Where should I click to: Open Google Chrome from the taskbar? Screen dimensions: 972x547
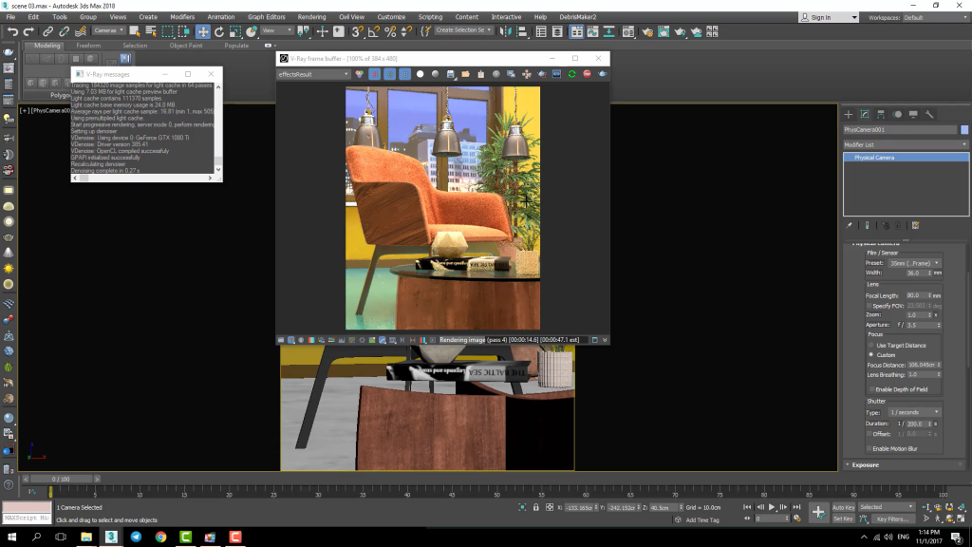160,537
